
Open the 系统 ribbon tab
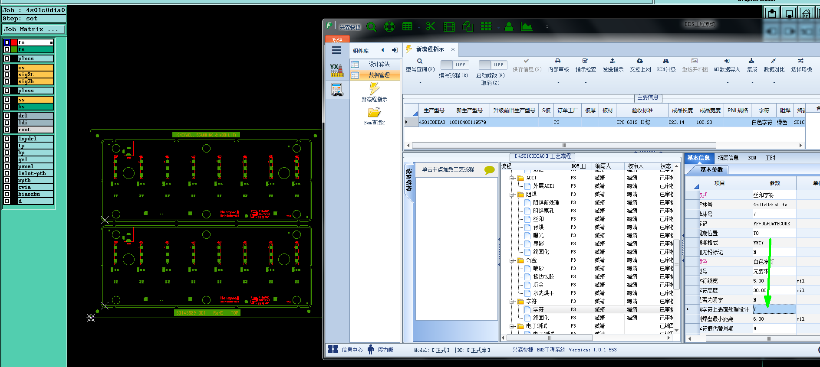(337, 39)
